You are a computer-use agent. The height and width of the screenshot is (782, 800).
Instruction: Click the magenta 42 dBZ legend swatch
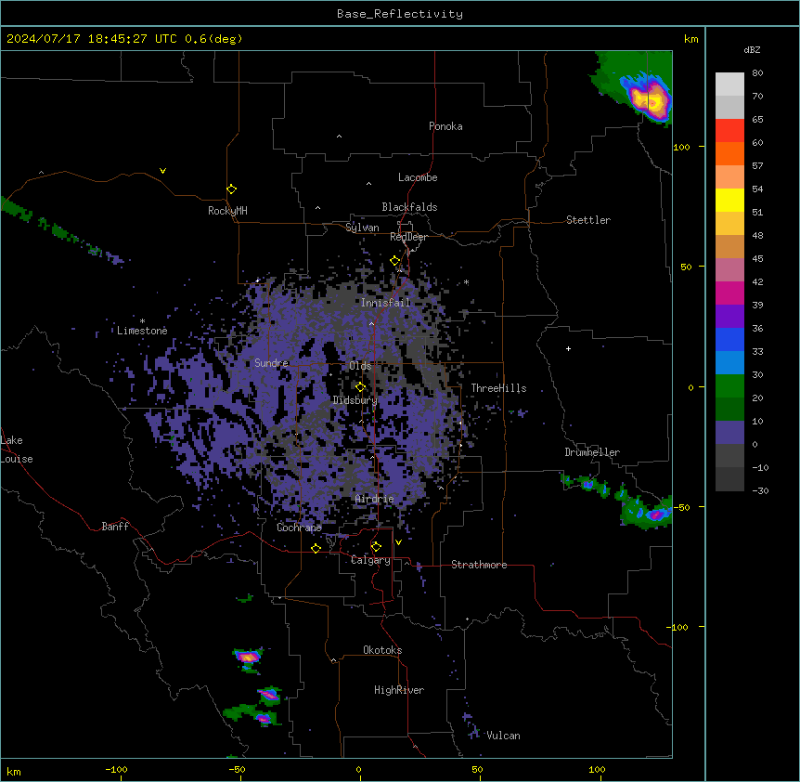[x=729, y=293]
